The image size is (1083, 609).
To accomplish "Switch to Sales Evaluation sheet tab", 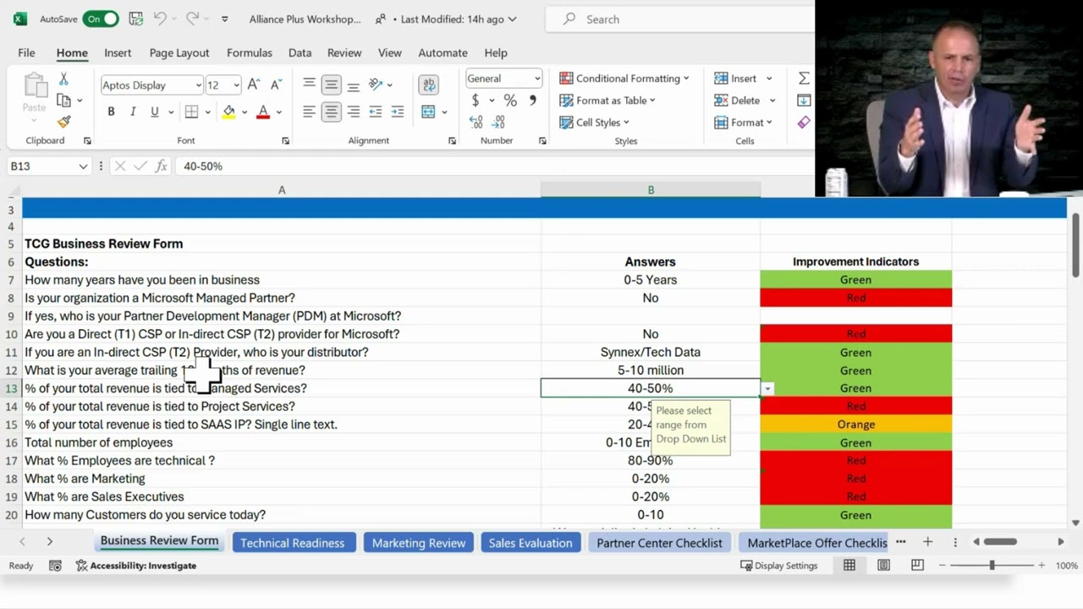I will pyautogui.click(x=531, y=543).
